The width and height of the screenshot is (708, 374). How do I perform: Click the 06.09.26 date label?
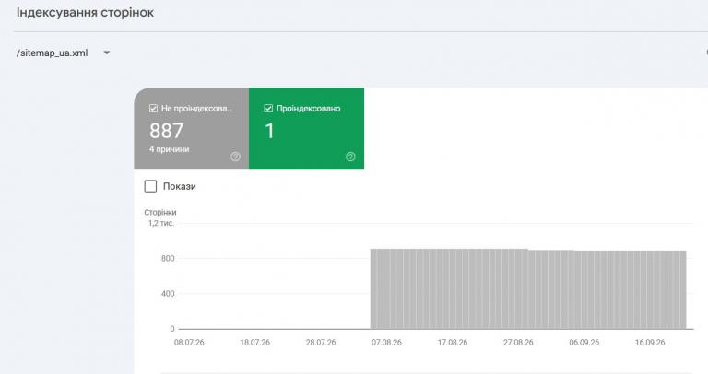point(584,343)
